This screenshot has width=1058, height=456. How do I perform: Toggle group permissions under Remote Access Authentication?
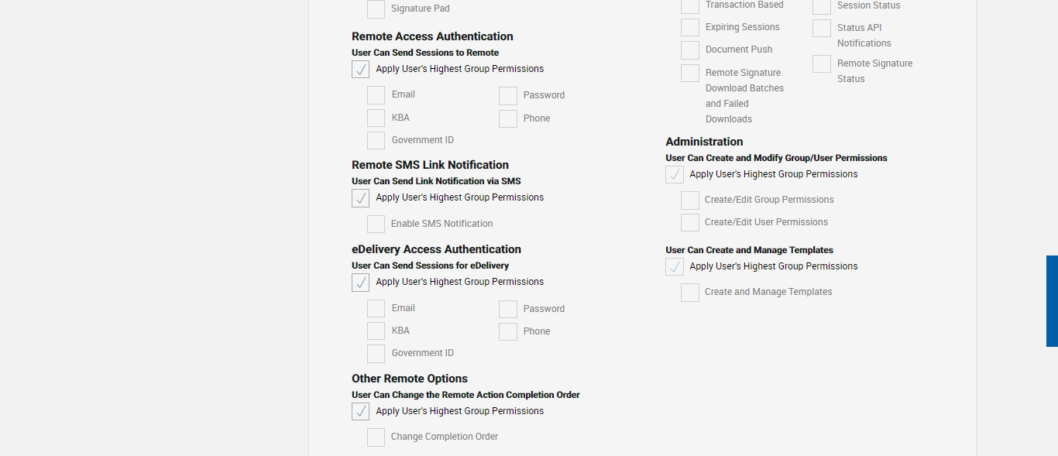(x=360, y=70)
